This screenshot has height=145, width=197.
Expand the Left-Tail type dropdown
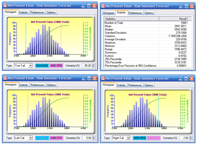30,138
